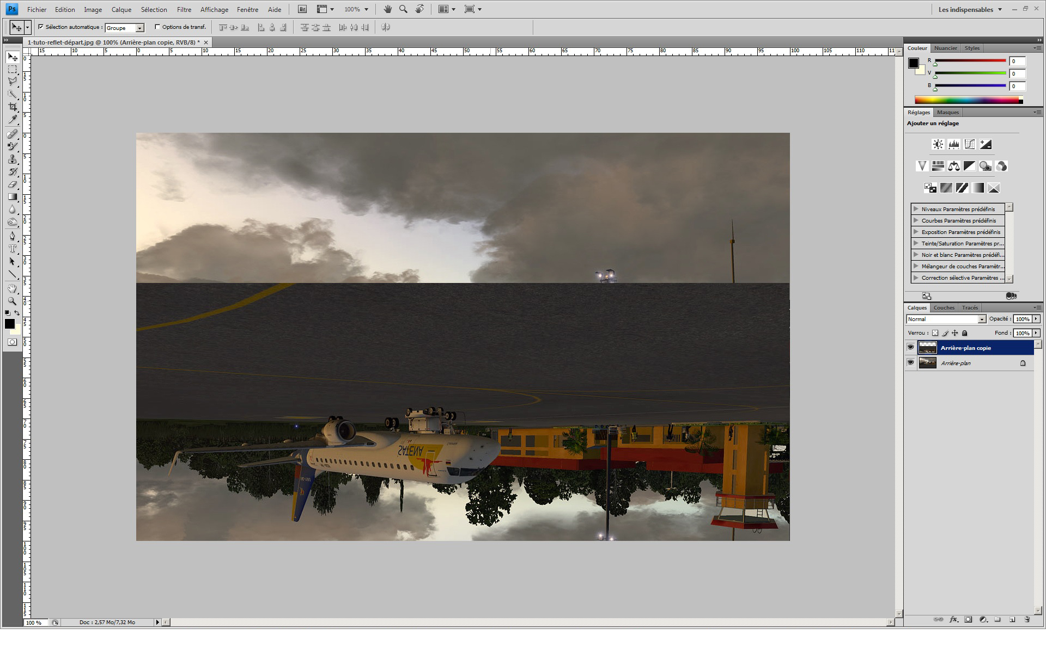
Task: Hide the Arrière-plan copie layer
Action: pos(910,347)
